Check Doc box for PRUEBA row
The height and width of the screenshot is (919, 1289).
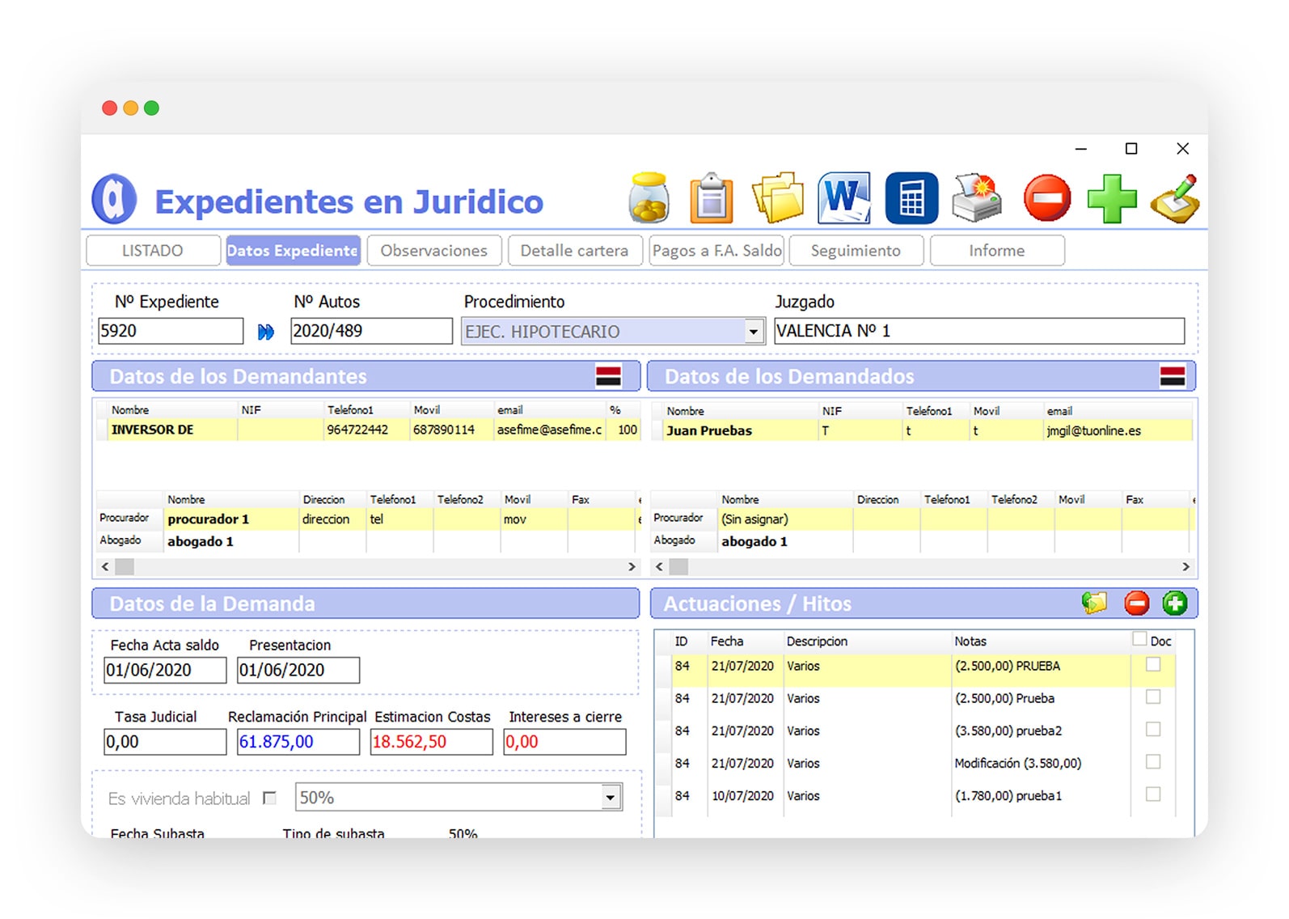1153,665
